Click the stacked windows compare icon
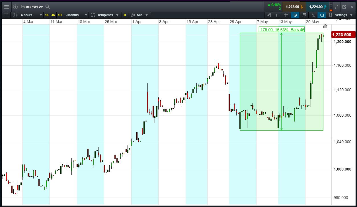 coord(304,15)
